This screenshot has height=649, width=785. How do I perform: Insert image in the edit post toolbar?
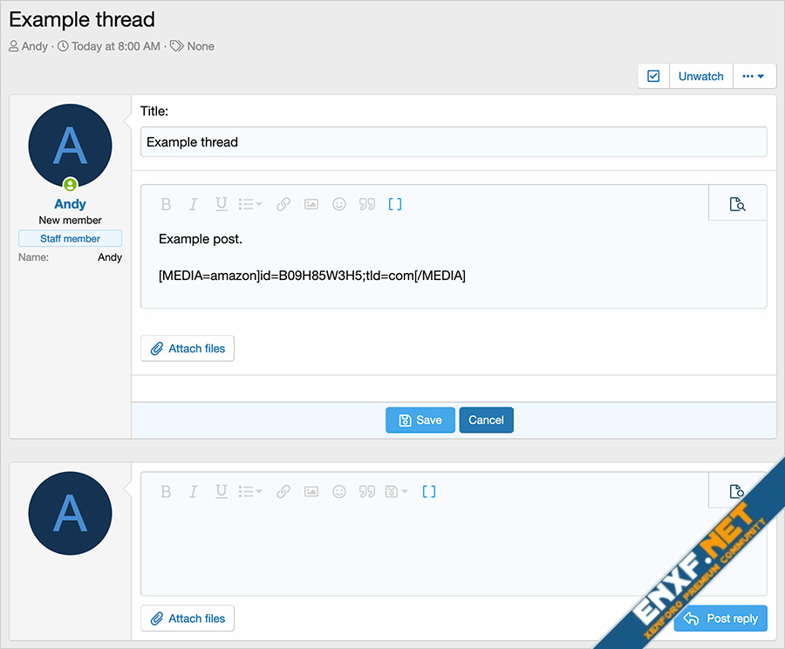[x=311, y=204]
